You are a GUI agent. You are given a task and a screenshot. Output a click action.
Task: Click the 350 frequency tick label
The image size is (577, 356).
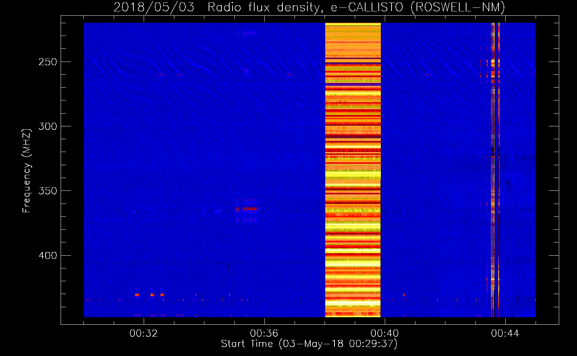48,191
